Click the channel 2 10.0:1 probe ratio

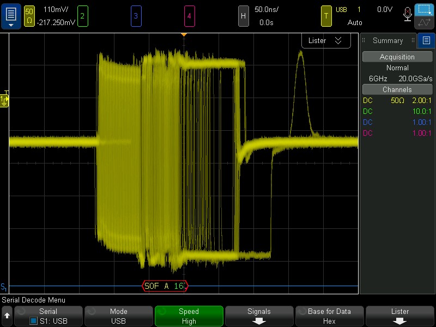[x=421, y=111]
